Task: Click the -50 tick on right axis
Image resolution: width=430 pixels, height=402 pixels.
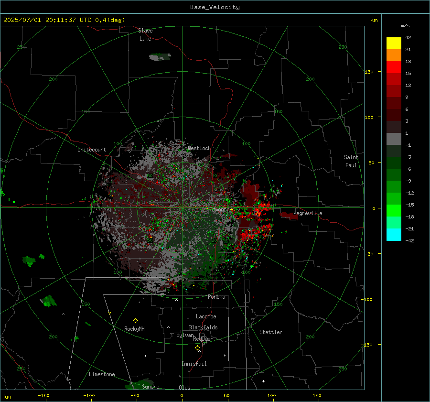Action: tap(369, 254)
